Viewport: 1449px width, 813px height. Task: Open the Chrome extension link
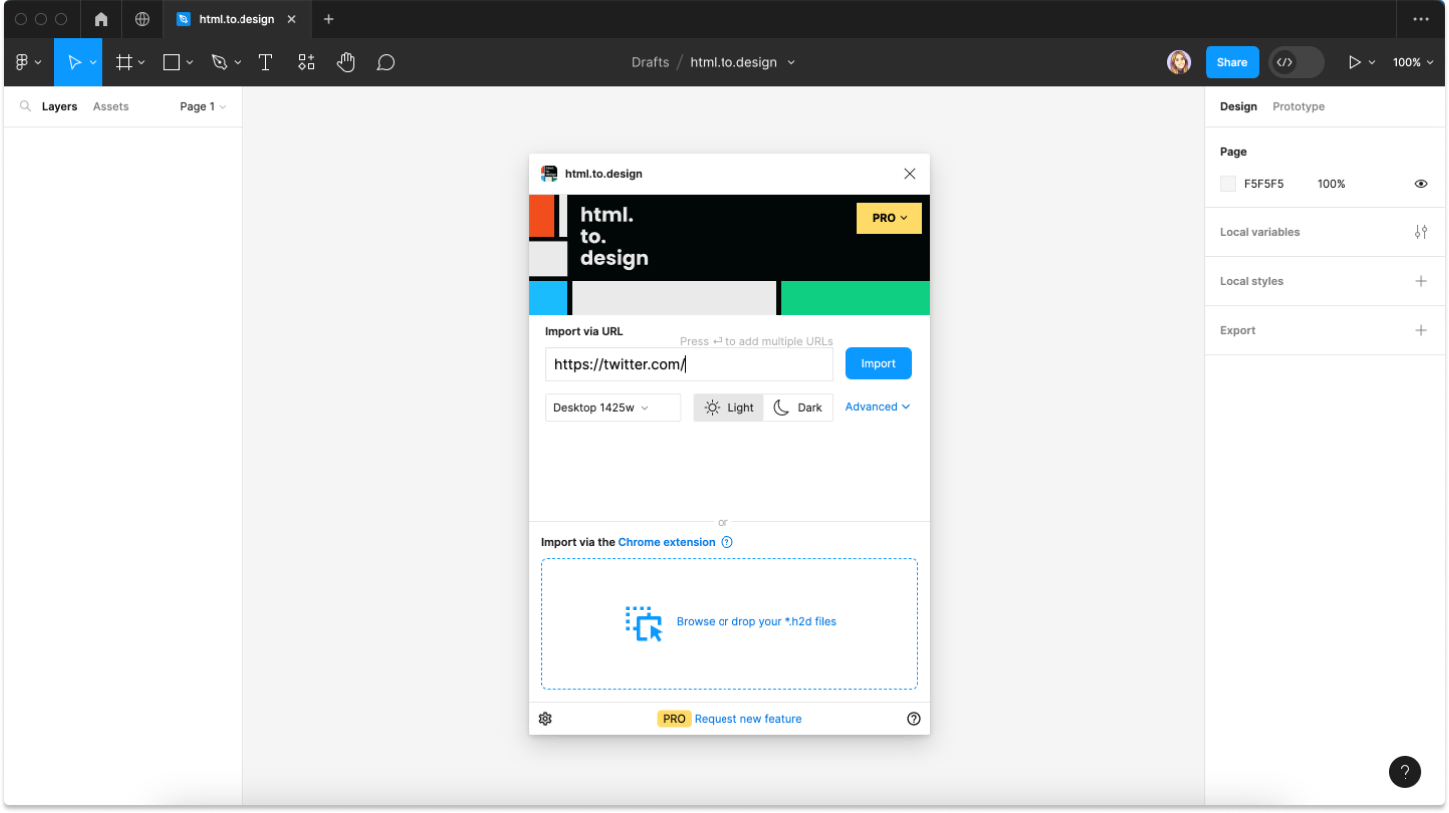point(667,542)
